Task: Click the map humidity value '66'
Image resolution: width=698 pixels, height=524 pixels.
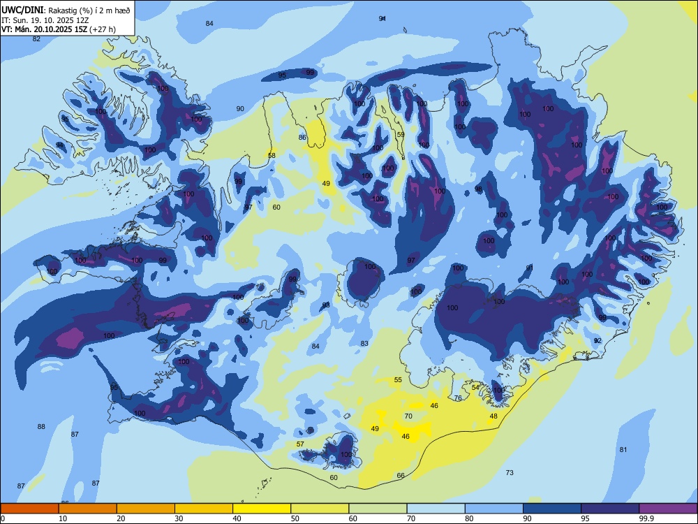Action: click(x=401, y=476)
